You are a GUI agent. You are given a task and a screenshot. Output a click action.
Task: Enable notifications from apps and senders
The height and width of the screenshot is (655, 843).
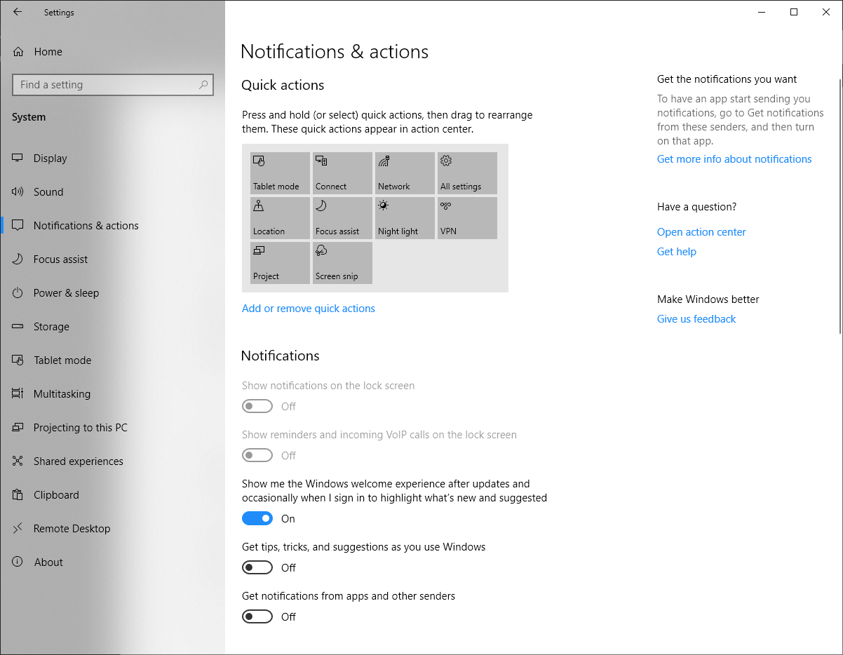257,616
